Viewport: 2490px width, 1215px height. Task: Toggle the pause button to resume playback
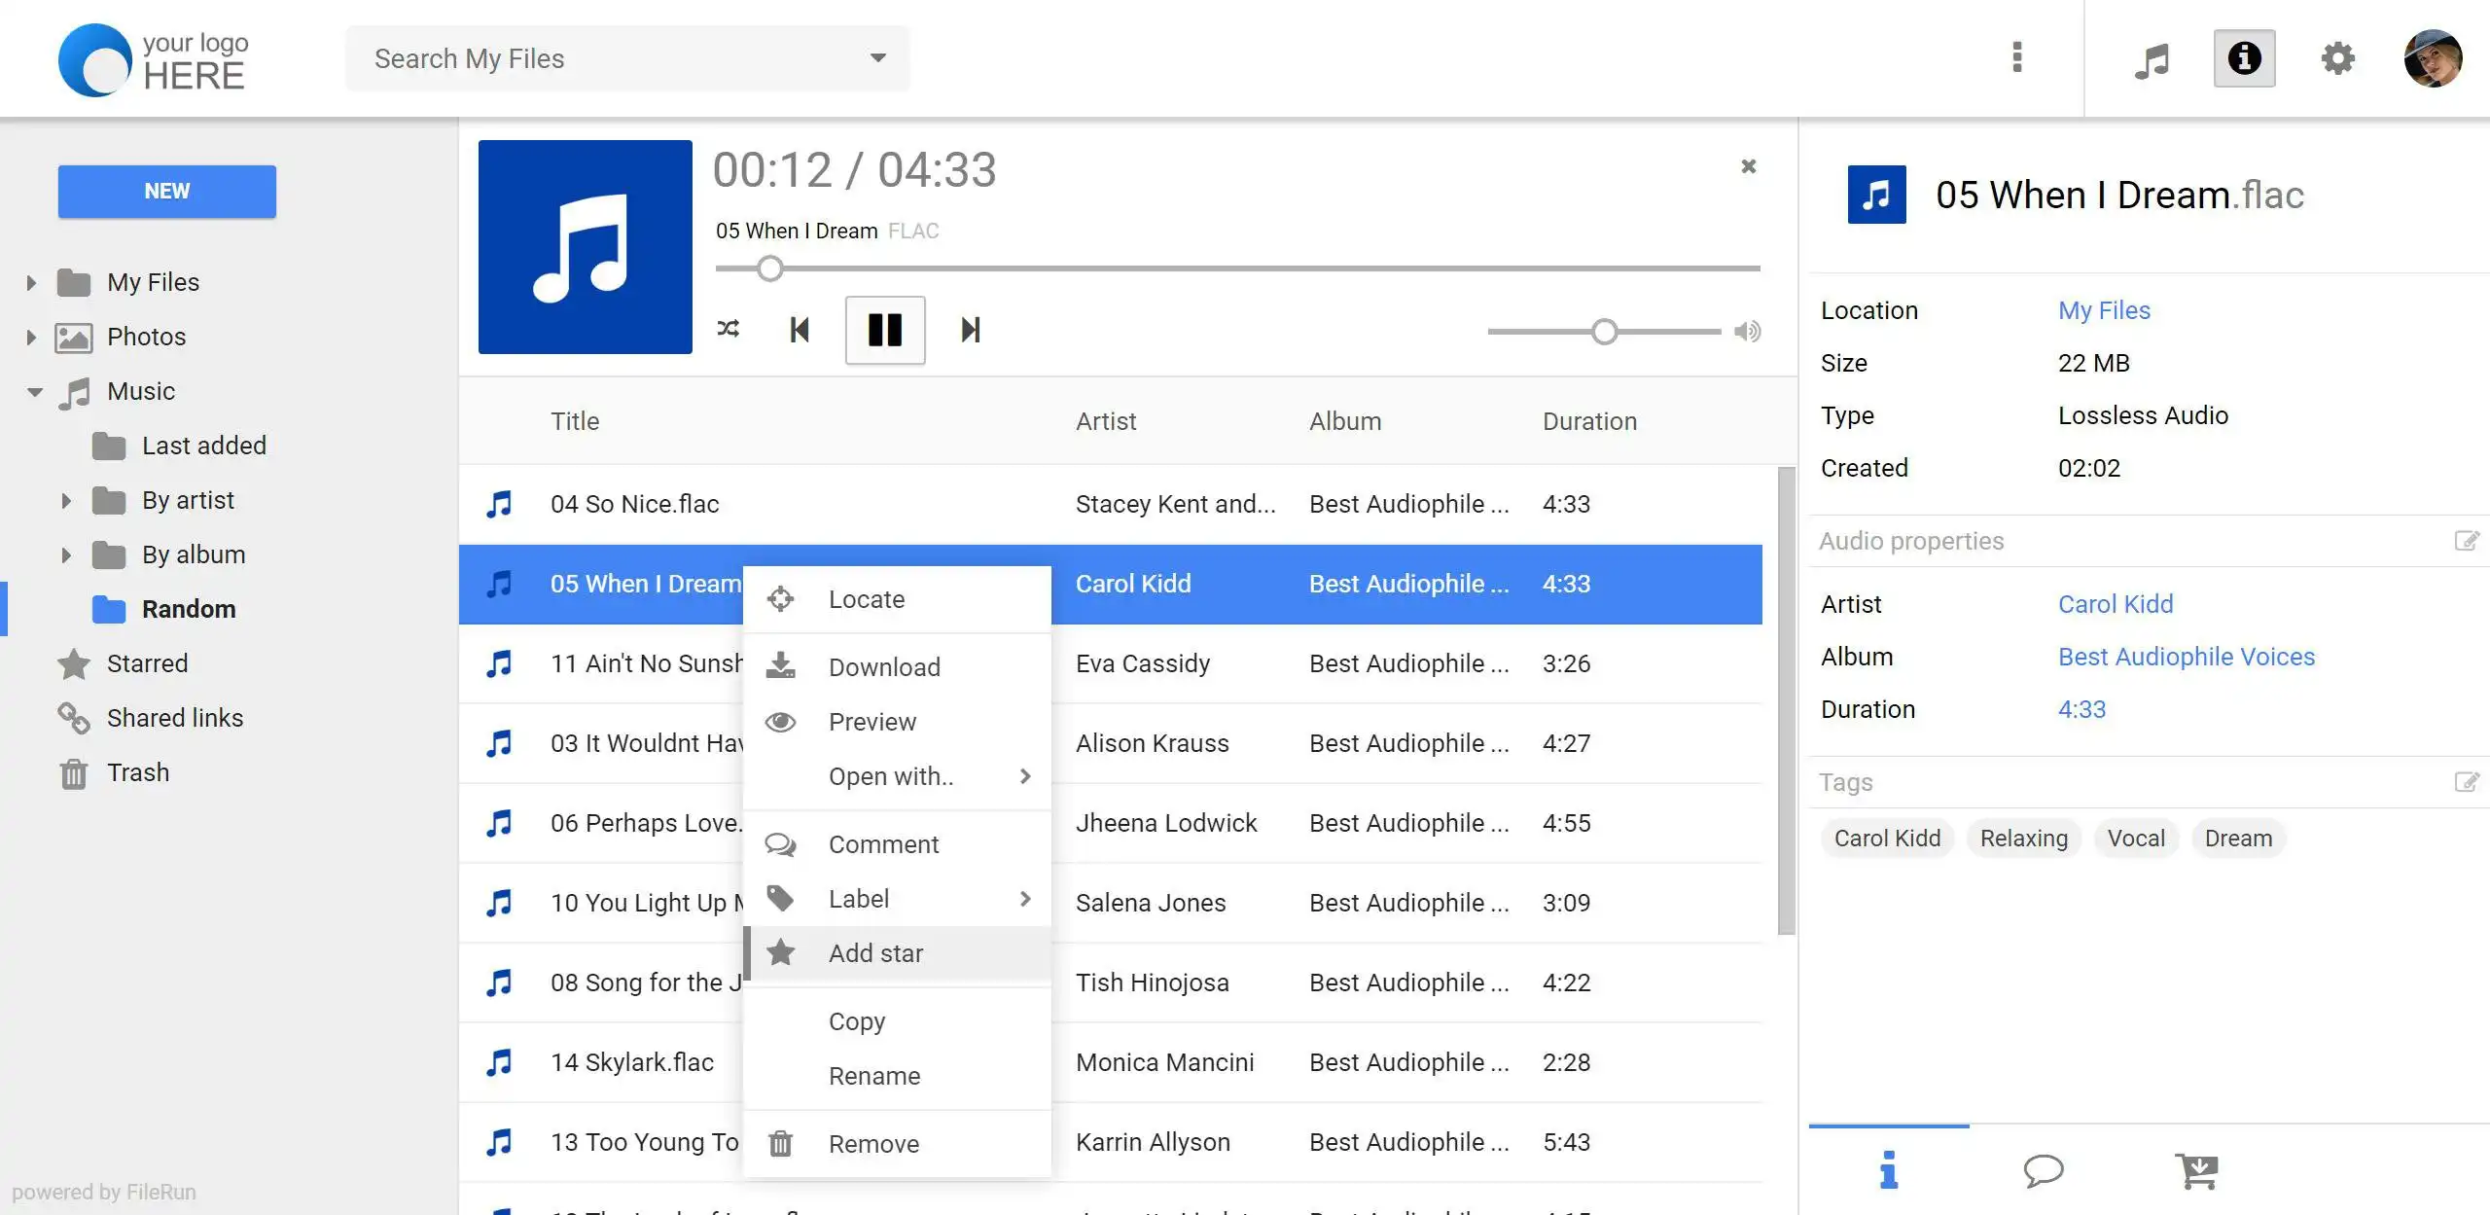883,329
